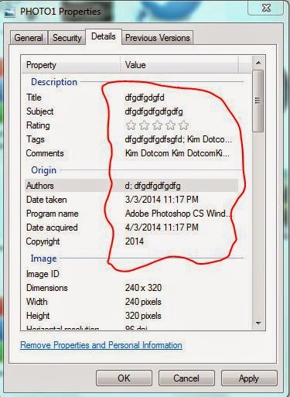Click the Property column header
Screen dimensions: 290x397
71,65
